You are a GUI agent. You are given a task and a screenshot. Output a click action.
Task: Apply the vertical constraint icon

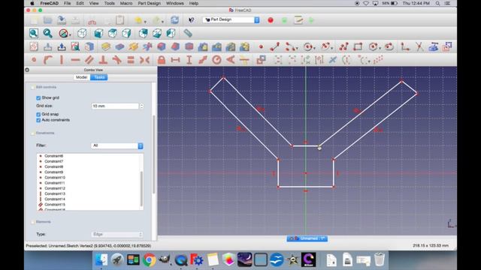tap(62, 60)
